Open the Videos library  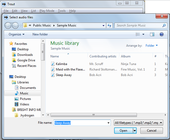point(22,104)
